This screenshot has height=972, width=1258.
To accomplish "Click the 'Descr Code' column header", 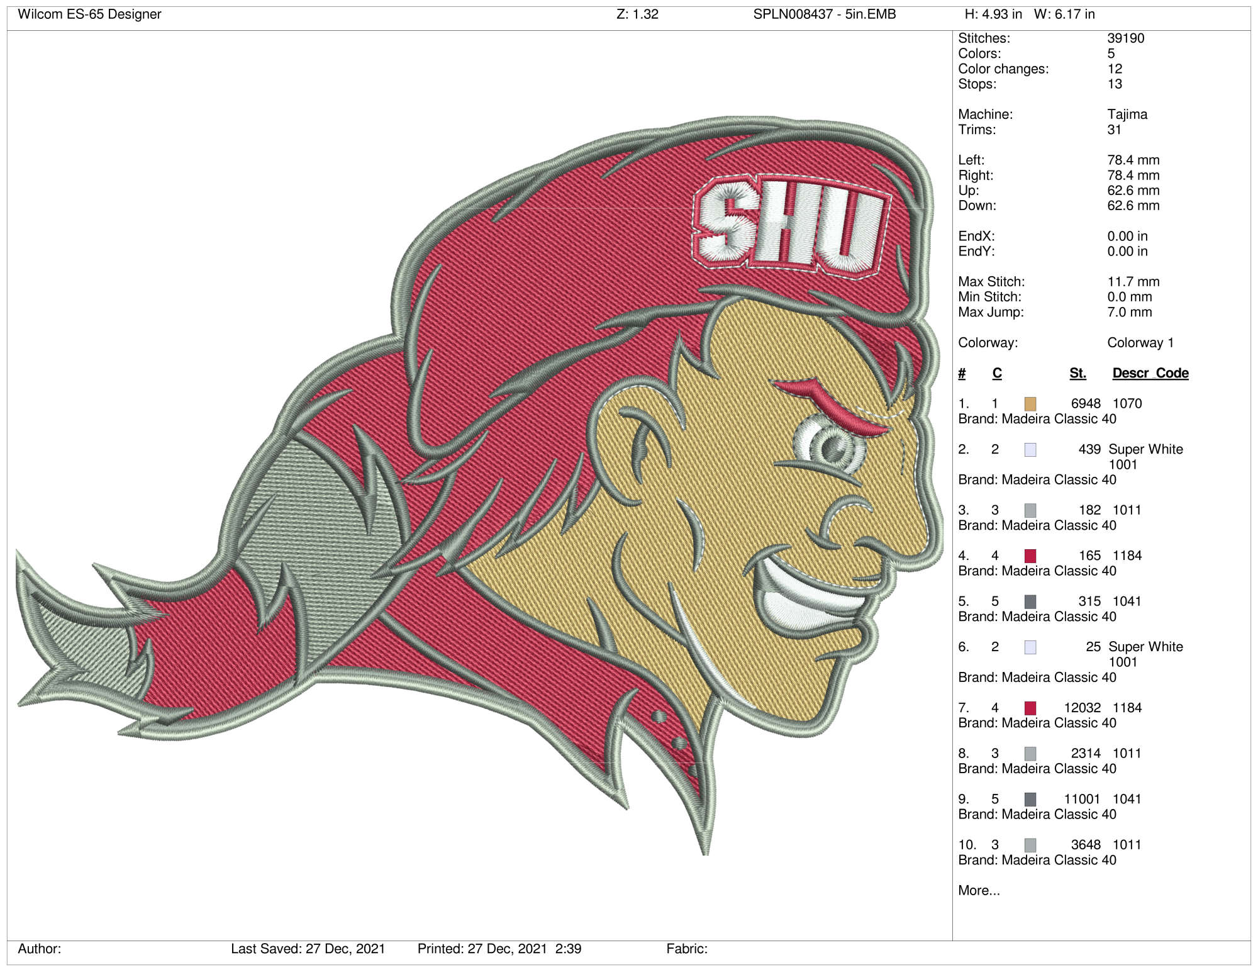I will [1150, 373].
